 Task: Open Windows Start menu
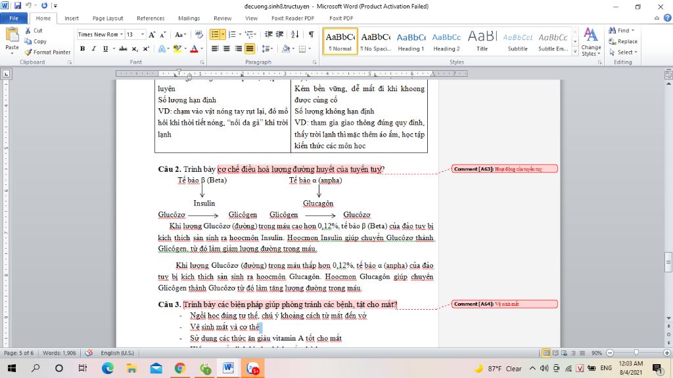(12, 368)
